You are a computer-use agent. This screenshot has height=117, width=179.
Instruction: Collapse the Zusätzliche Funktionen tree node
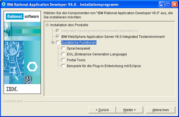[x=53, y=43]
